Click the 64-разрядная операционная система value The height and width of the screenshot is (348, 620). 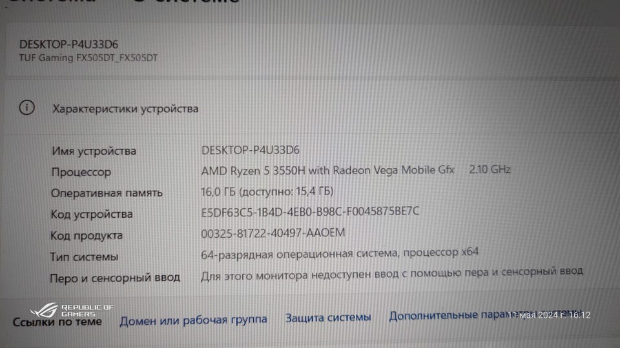[340, 253]
